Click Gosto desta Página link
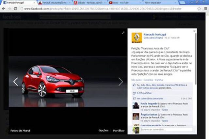This screenshot has width=209, height=139. click(x=153, y=38)
